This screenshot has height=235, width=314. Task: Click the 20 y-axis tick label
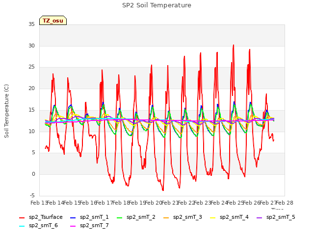click(31, 88)
